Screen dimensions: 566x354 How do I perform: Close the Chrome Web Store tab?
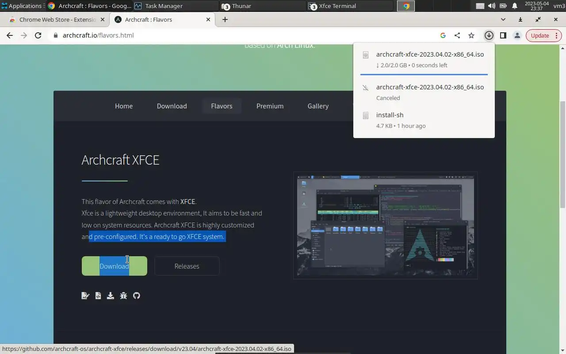103,19
